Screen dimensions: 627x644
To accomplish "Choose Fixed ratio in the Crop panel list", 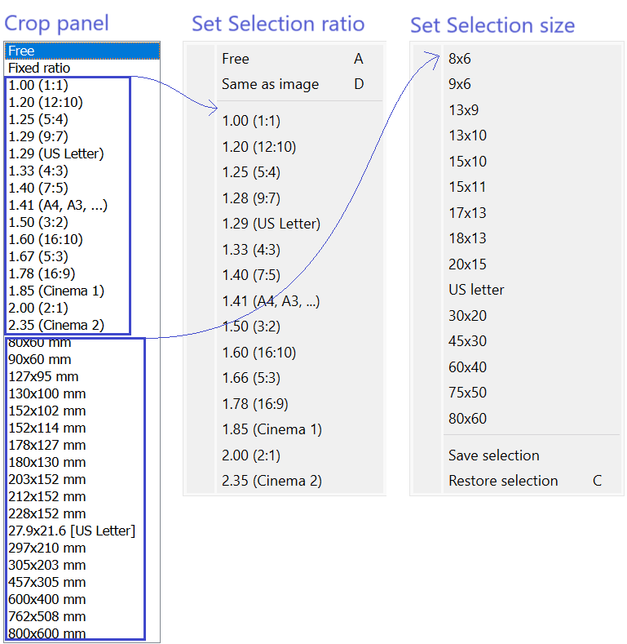I will [x=39, y=68].
